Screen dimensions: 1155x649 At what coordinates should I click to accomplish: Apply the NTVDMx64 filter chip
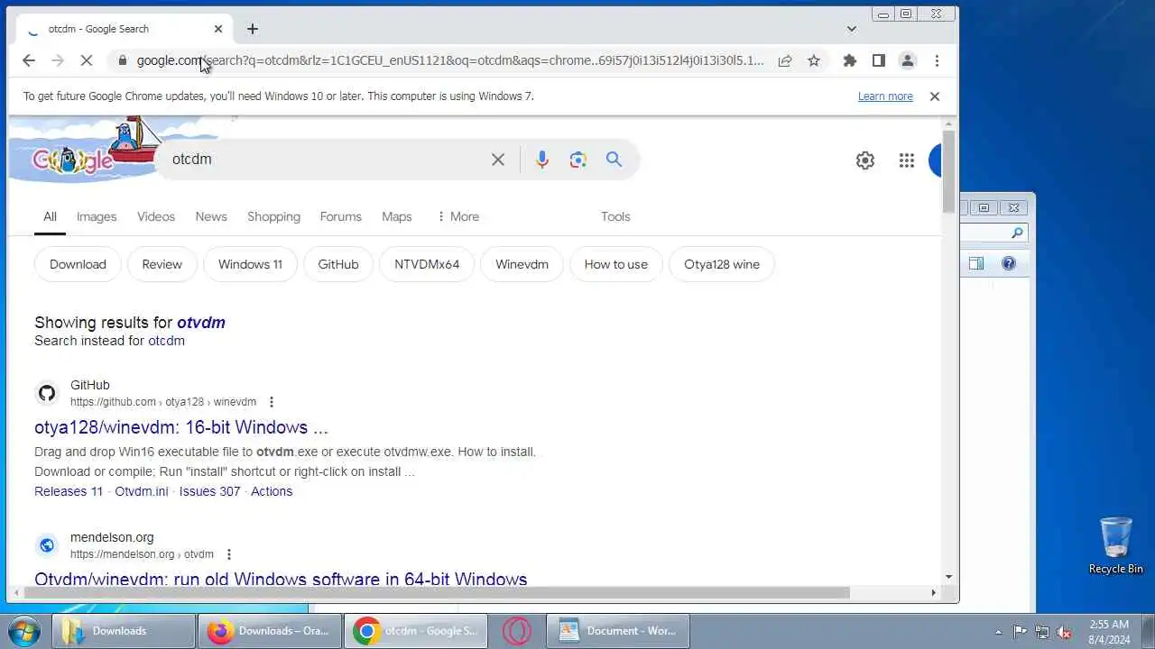click(x=427, y=264)
